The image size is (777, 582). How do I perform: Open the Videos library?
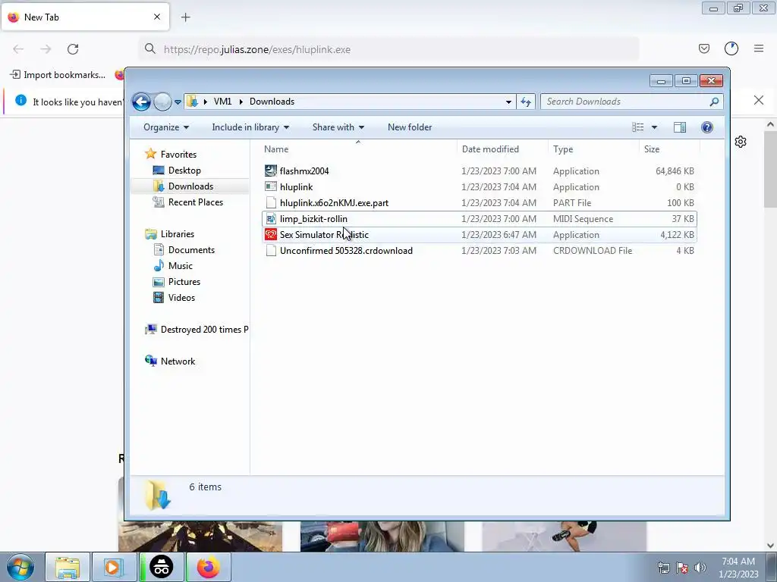[x=181, y=297]
